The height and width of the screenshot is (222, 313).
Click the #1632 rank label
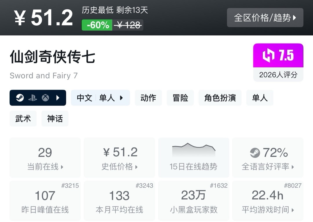pyautogui.click(x=219, y=186)
